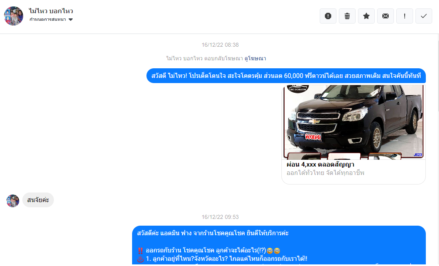Click sender avatar beside สนจัยค่ะ message
439x266 pixels.
(13, 201)
